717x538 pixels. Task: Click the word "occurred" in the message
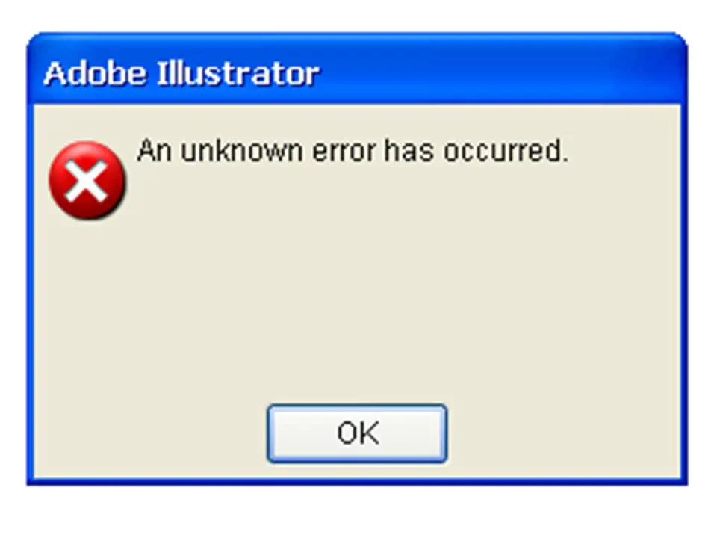502,151
